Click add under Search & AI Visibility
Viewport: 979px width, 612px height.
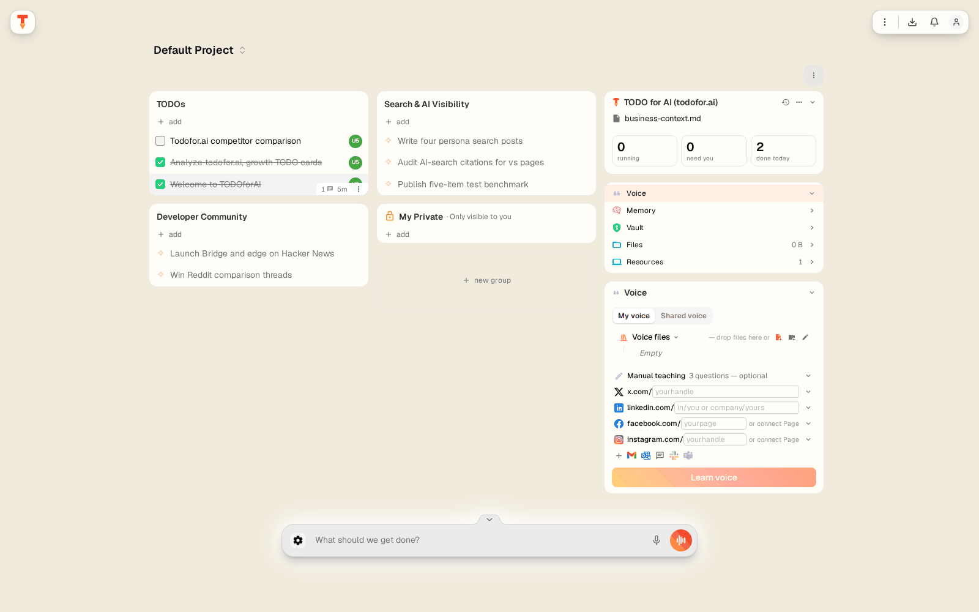(x=398, y=122)
